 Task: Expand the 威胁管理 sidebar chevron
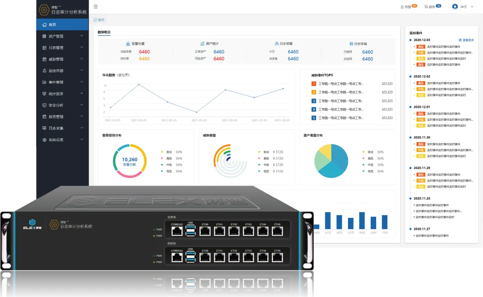[81, 59]
